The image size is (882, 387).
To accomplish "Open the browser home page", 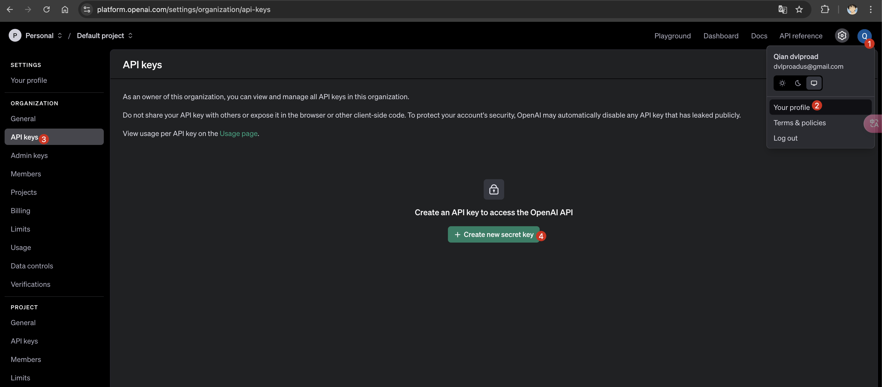I will tap(65, 9).
